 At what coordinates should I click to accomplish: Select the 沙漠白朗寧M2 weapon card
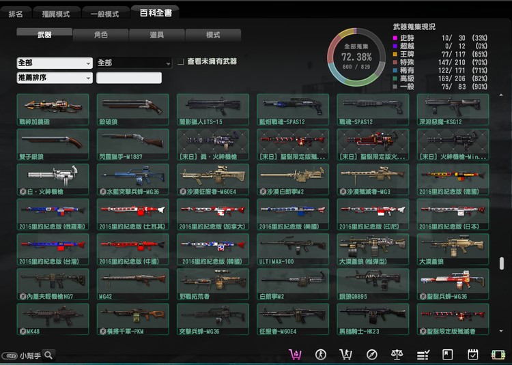tap(293, 179)
